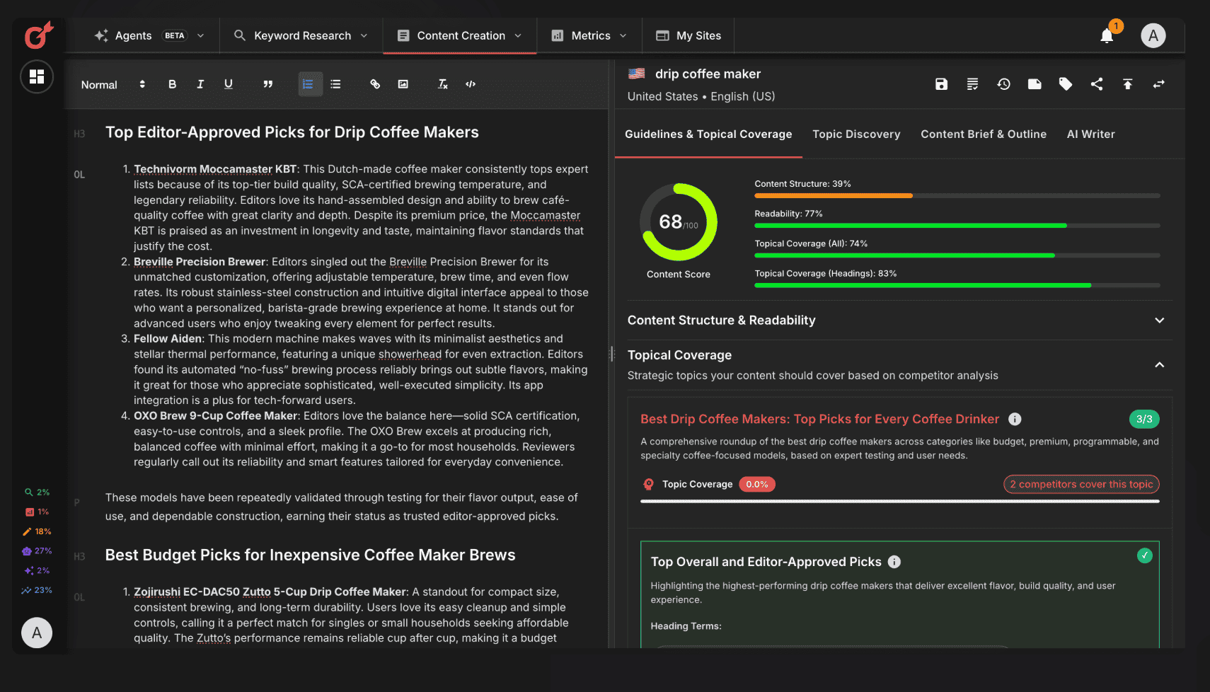Open the notifications bell
Viewport: 1210px width, 692px height.
[x=1107, y=36]
